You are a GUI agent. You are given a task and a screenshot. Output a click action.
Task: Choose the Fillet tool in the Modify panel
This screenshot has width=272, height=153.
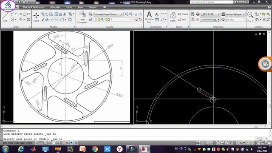point(62,20)
